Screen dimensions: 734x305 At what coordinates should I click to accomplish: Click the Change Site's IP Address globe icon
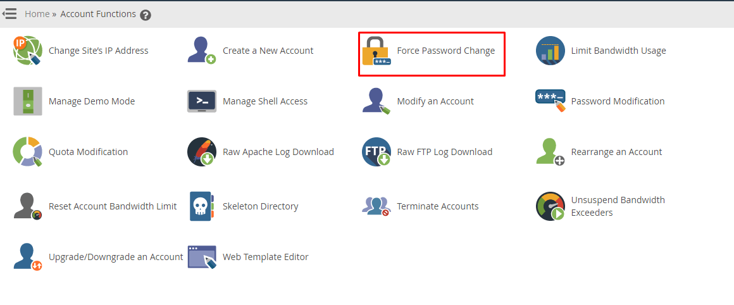pos(28,50)
